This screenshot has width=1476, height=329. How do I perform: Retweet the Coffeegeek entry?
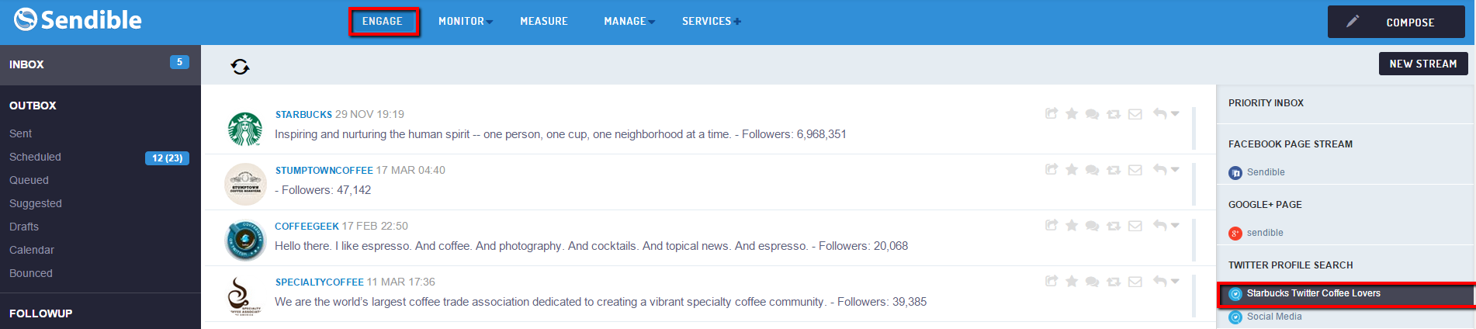pyautogui.click(x=1114, y=226)
